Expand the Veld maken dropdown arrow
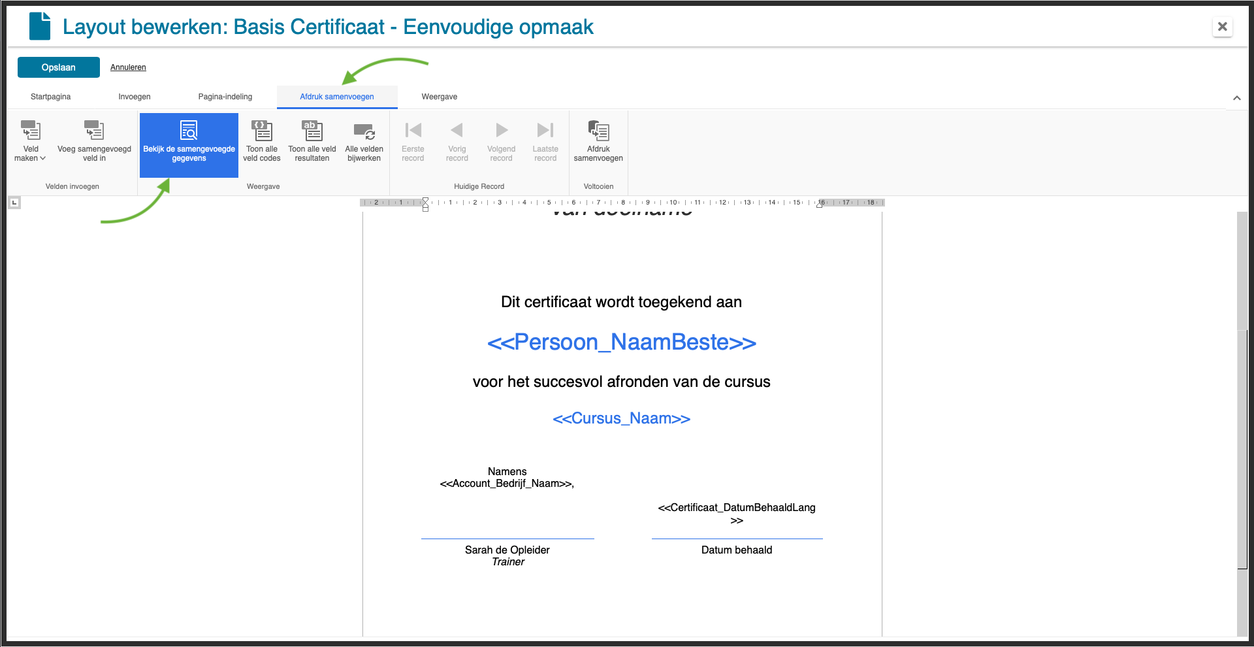Image resolution: width=1254 pixels, height=647 pixels. [44, 158]
